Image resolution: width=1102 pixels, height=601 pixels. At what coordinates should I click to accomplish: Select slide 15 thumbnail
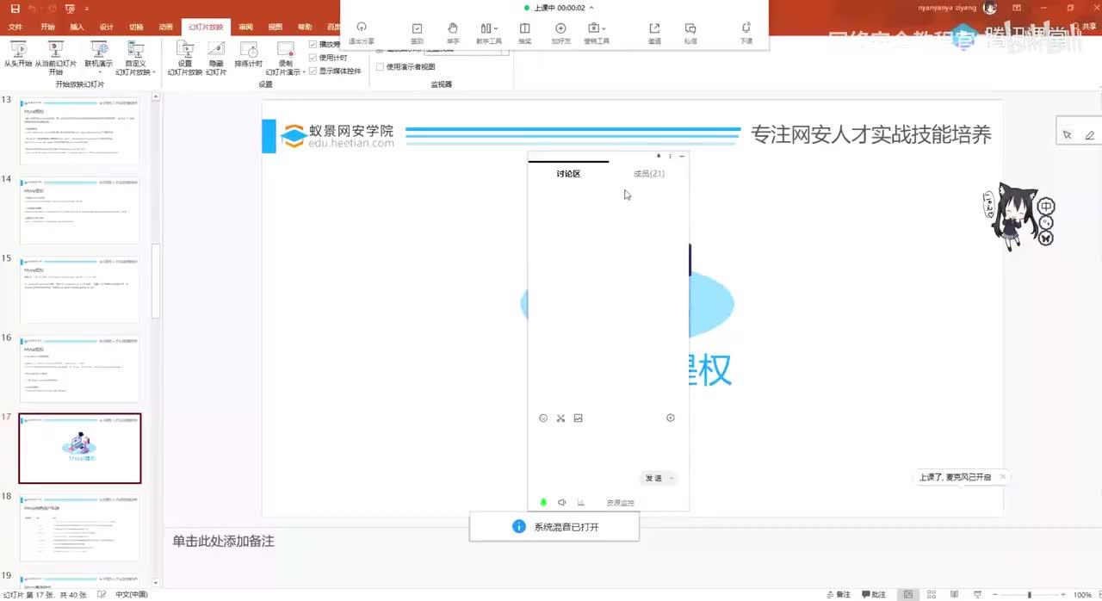tap(79, 289)
